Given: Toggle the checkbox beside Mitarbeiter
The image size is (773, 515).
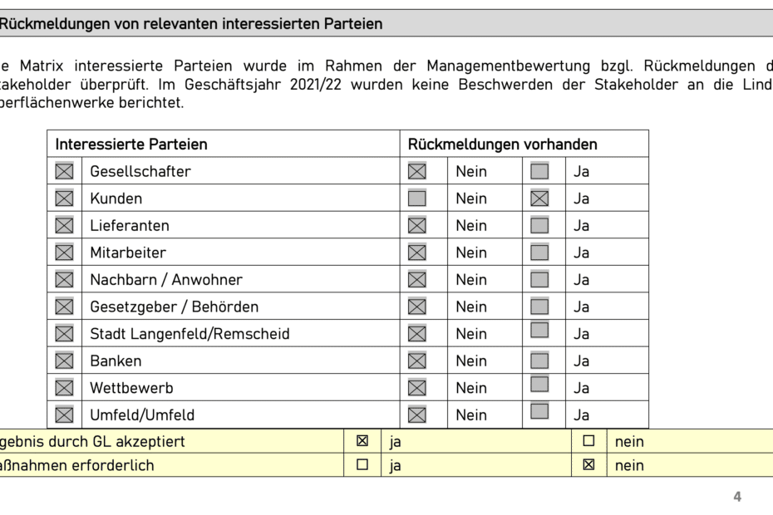Looking at the screenshot, I should (64, 253).
